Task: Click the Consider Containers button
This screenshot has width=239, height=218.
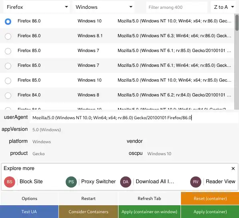Action: (x=88, y=212)
